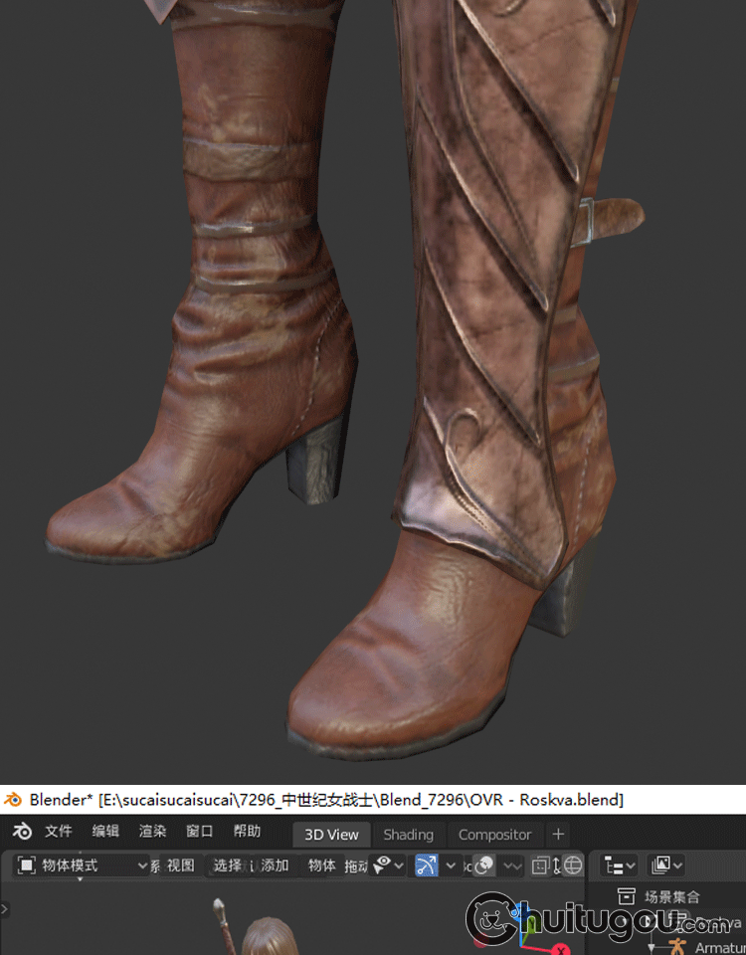Toggle X-ray mode icon
746x955 pixels.
pyautogui.click(x=541, y=865)
